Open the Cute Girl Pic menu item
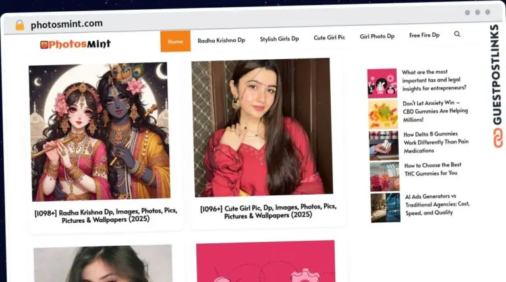This screenshot has height=282, width=506. tap(329, 37)
